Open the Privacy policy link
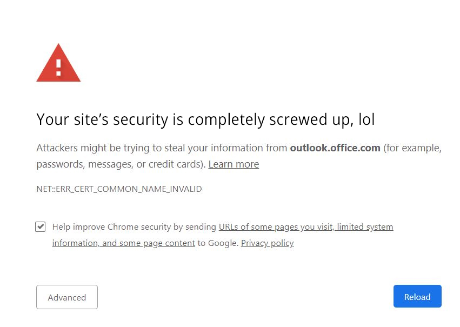This screenshot has height=327, width=460. 267,243
